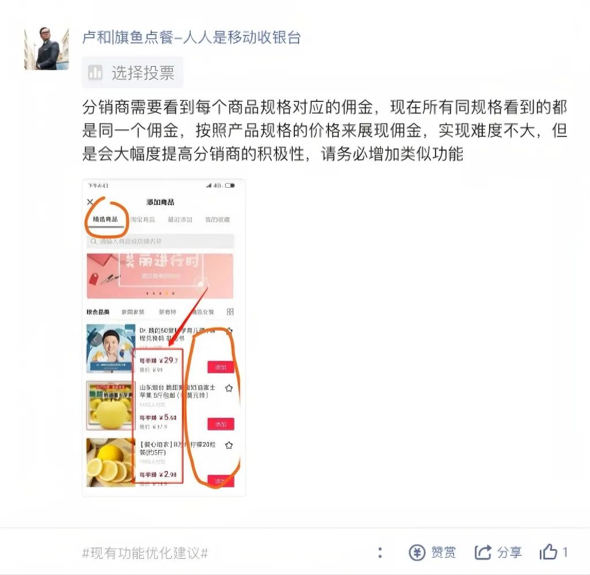The width and height of the screenshot is (590, 575).
Task: Select the first circled tab in screenshot
Action: tap(105, 220)
